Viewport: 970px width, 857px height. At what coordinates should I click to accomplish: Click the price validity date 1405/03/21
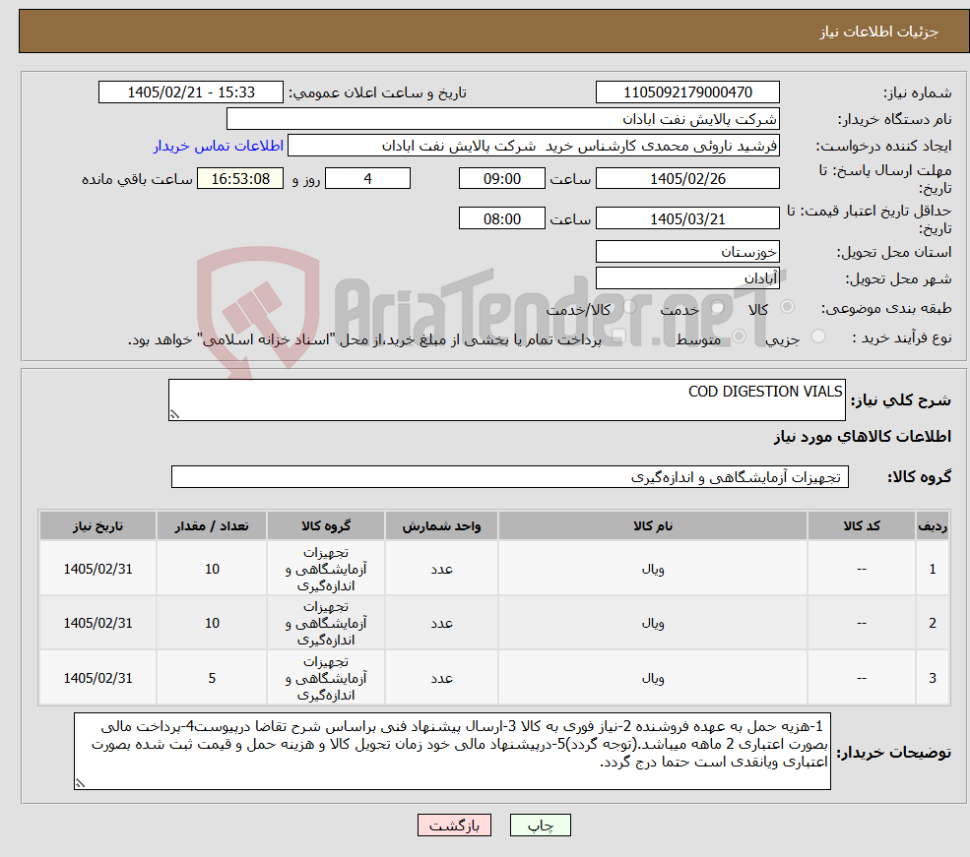(x=687, y=218)
